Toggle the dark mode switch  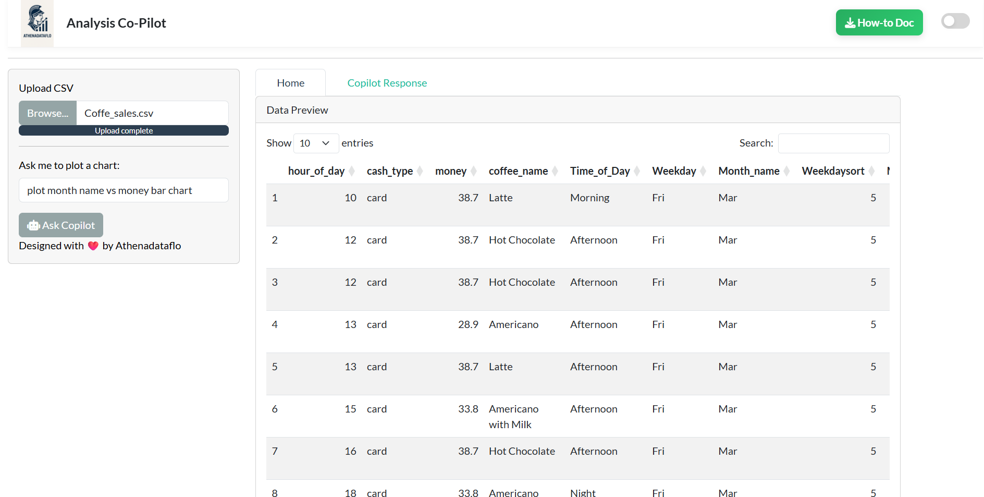[x=955, y=21]
